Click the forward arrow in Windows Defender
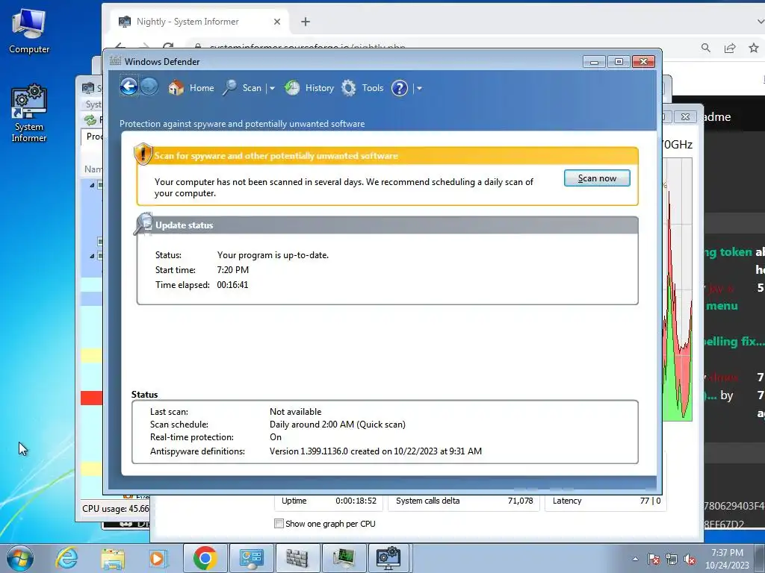Viewport: 765px width, 573px height. pos(149,87)
